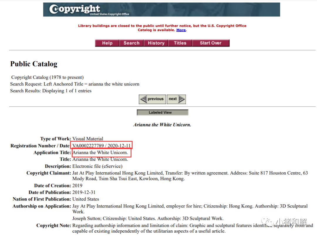Click the Search Results displaying 1 of 1 text
317x236 pixels.
[51, 91]
